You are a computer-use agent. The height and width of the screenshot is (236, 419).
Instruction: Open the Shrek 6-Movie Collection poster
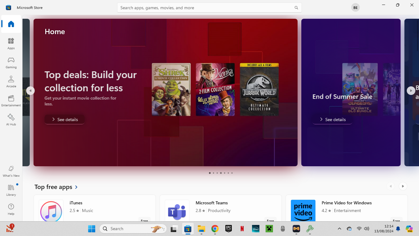(x=171, y=89)
